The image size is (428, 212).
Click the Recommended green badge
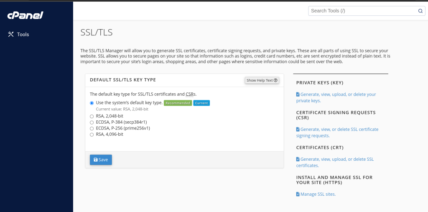click(178, 103)
